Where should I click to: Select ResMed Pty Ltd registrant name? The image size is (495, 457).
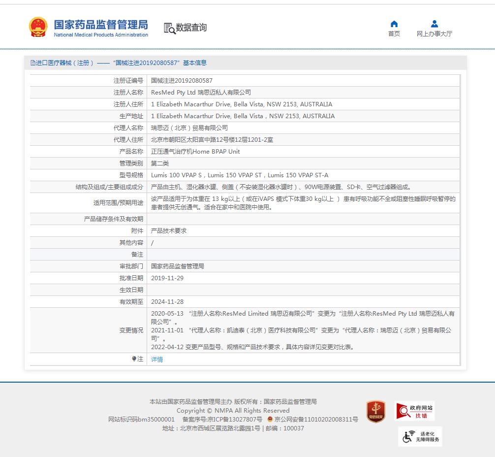pyautogui.click(x=201, y=92)
